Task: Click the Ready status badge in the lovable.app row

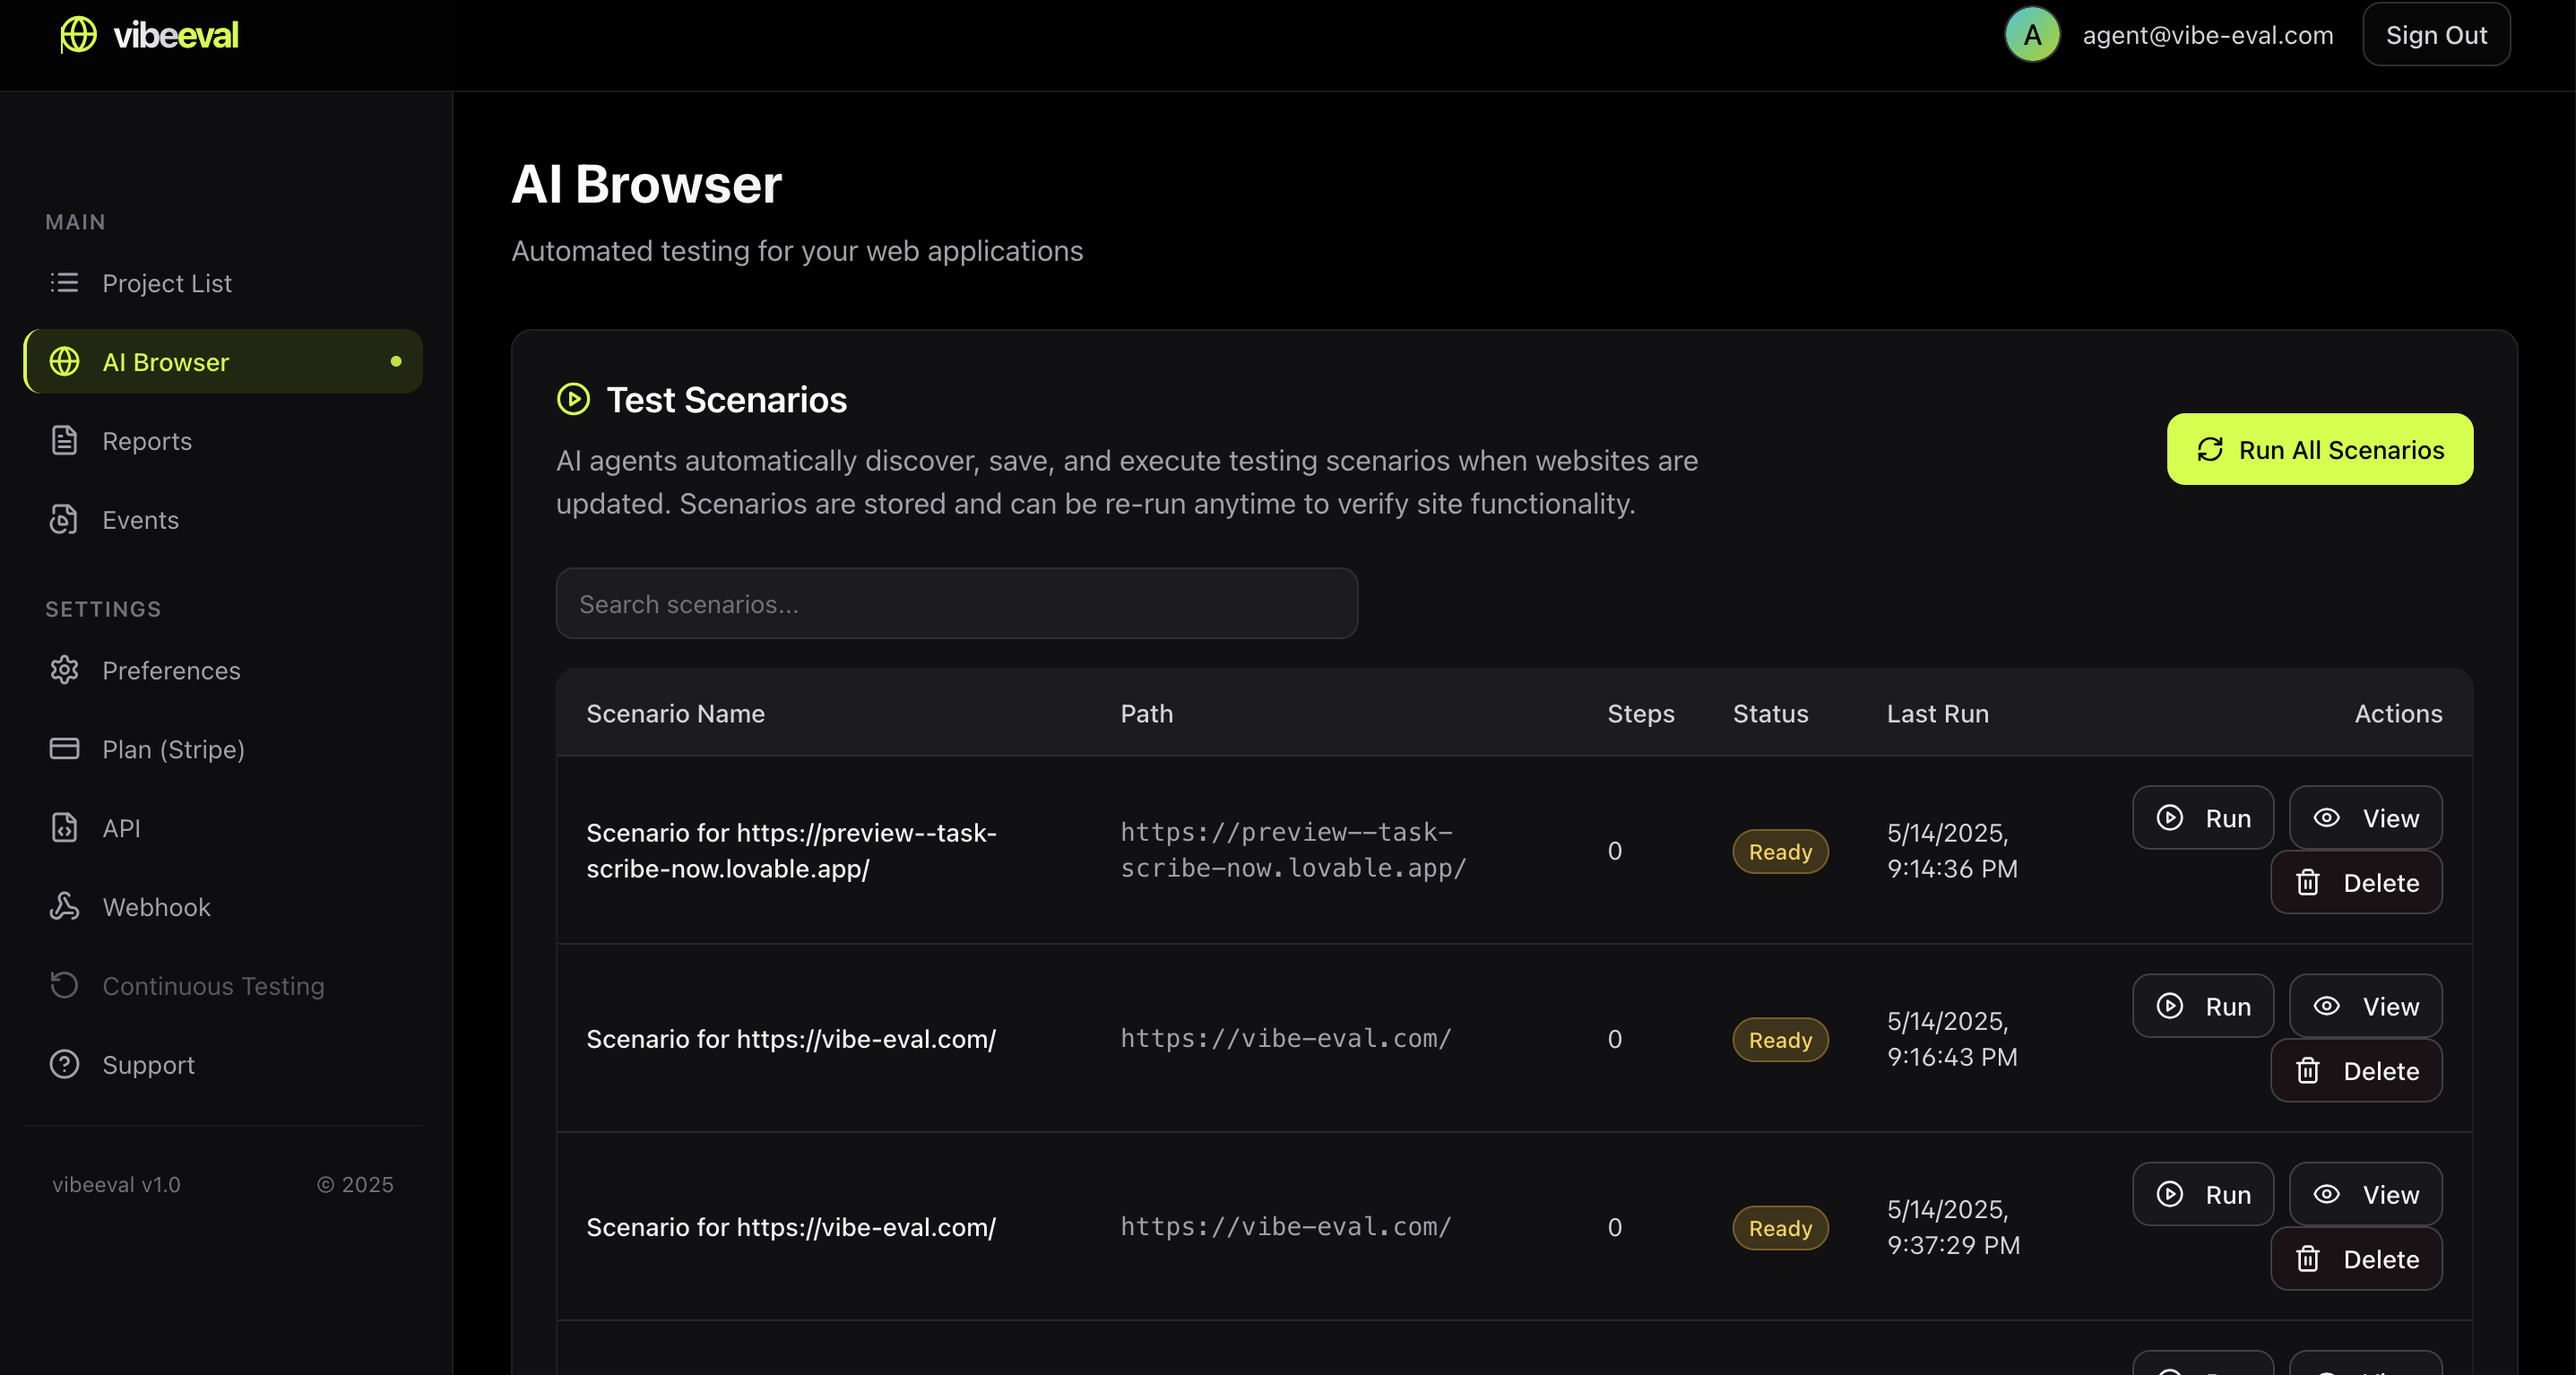Action: point(1780,851)
